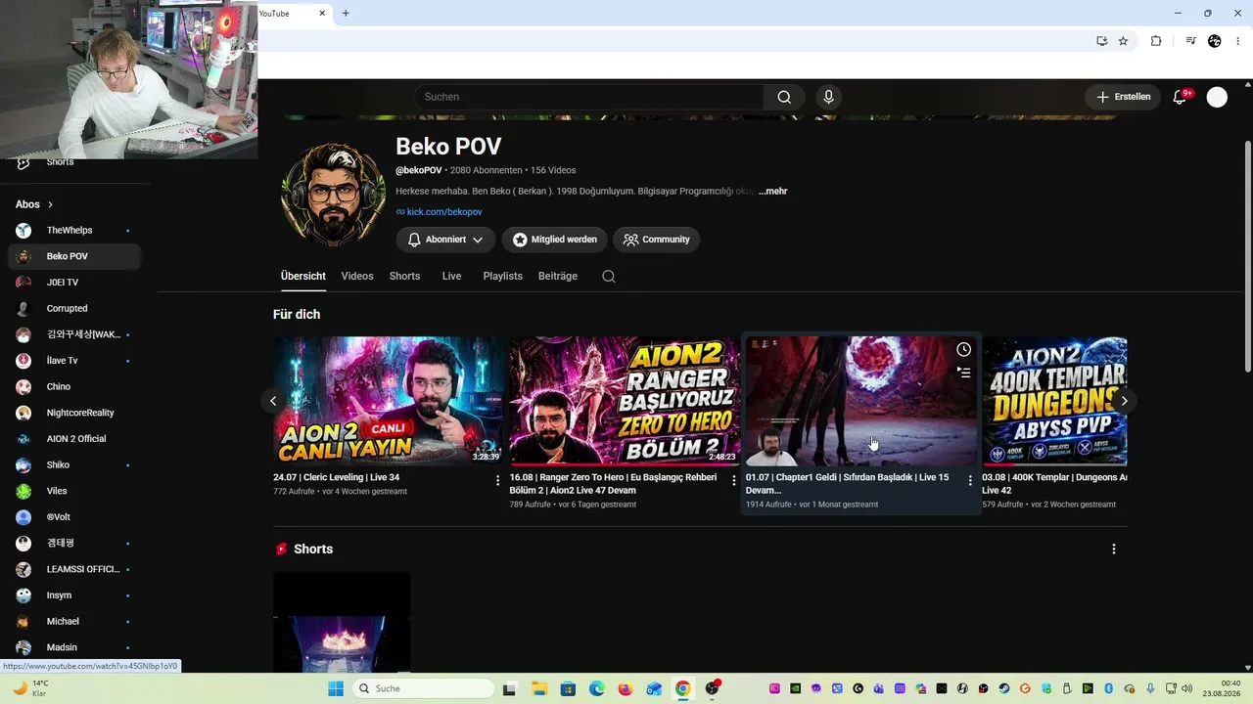The width and height of the screenshot is (1253, 704).
Task: Click the Beko POV channel avatar
Action: [x=333, y=195]
